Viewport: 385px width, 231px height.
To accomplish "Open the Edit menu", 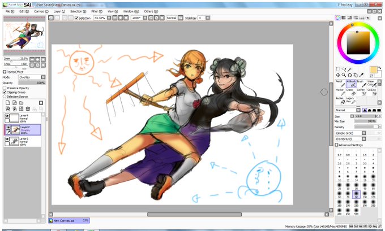I will point(24,11).
